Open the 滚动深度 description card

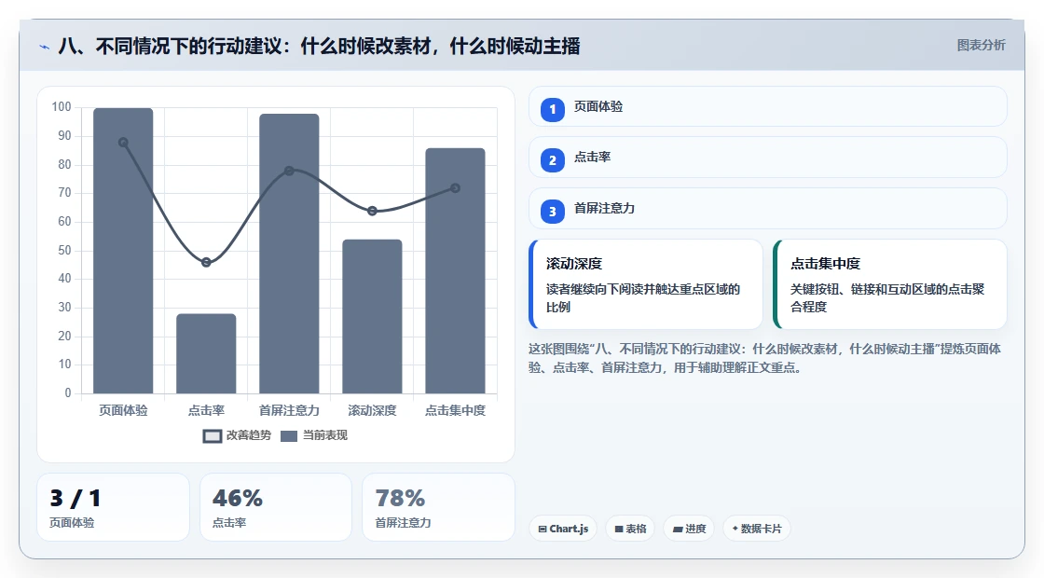pos(645,284)
